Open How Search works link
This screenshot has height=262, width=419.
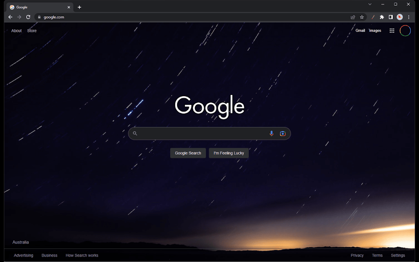[x=82, y=255]
